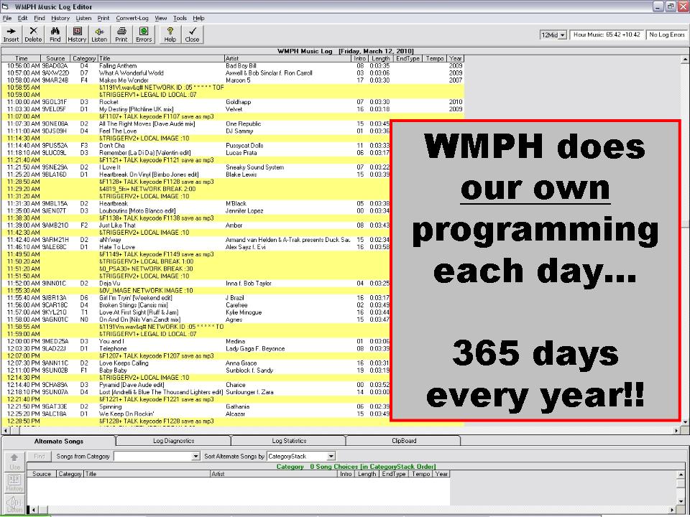Print the log using the printer icon
The width and height of the screenshot is (690, 517).
coord(121,34)
